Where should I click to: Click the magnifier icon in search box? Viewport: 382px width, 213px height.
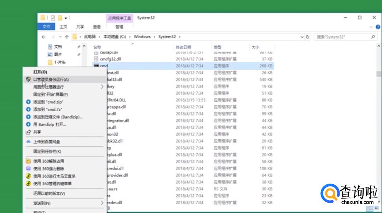pos(373,37)
